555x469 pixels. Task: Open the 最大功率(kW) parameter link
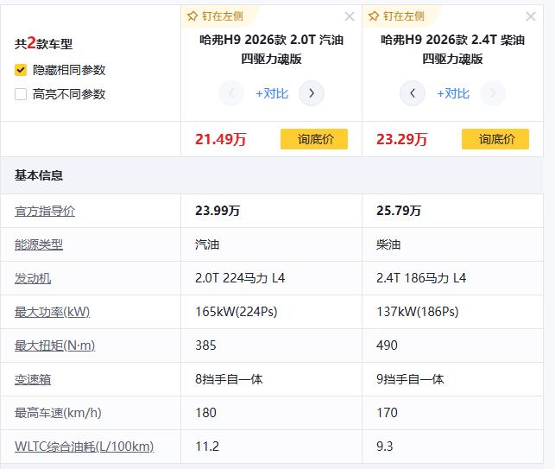click(52, 312)
